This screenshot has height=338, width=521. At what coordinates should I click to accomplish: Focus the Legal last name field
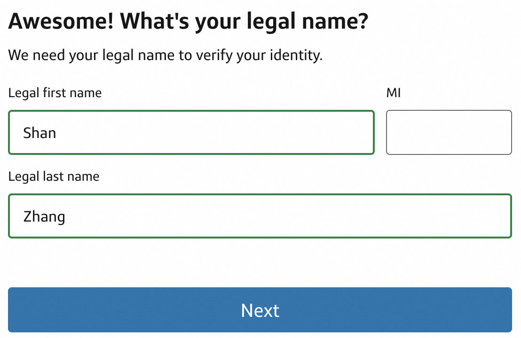click(260, 216)
